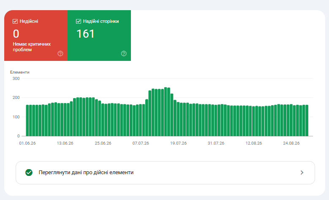The width and height of the screenshot is (329, 200).
Task: Click the 07.07.26 date label
Action: [x=141, y=143]
